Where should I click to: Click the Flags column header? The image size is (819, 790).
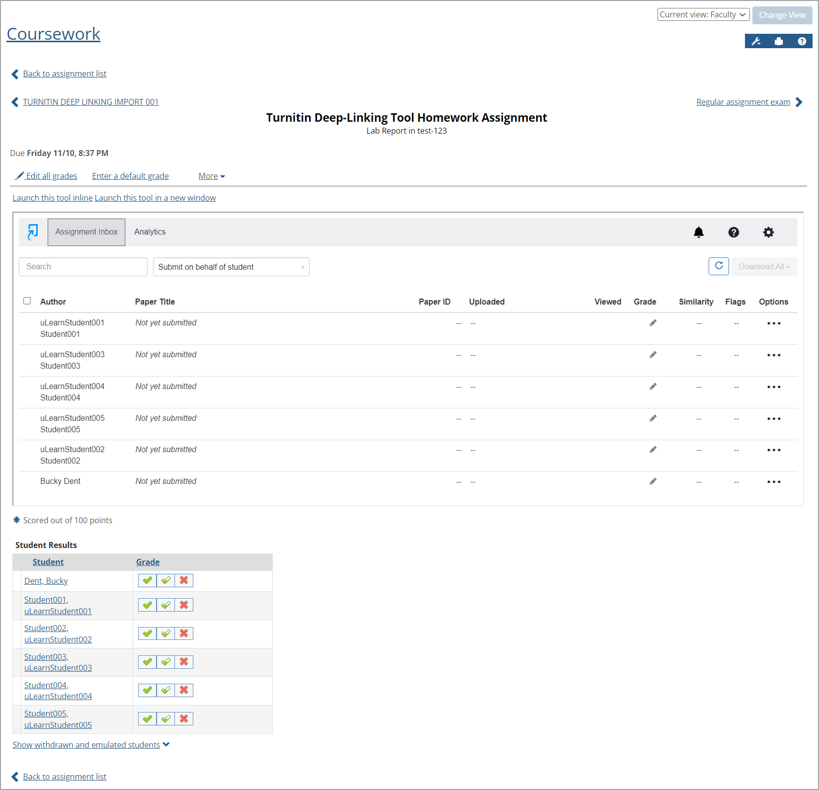pos(735,302)
